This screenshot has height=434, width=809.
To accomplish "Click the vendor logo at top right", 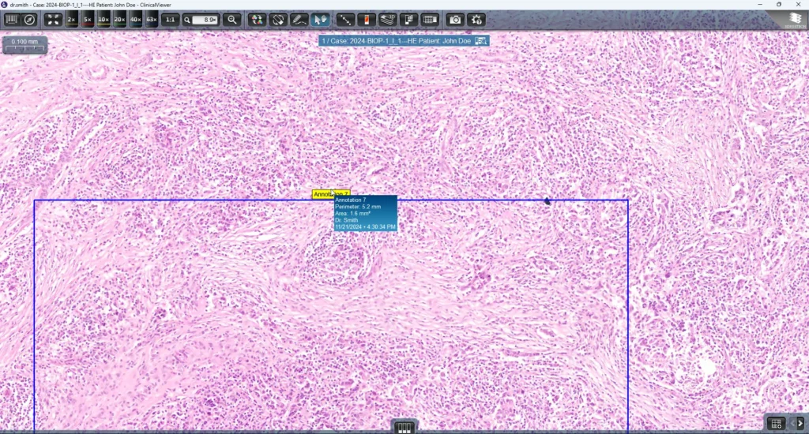I will tap(795, 20).
